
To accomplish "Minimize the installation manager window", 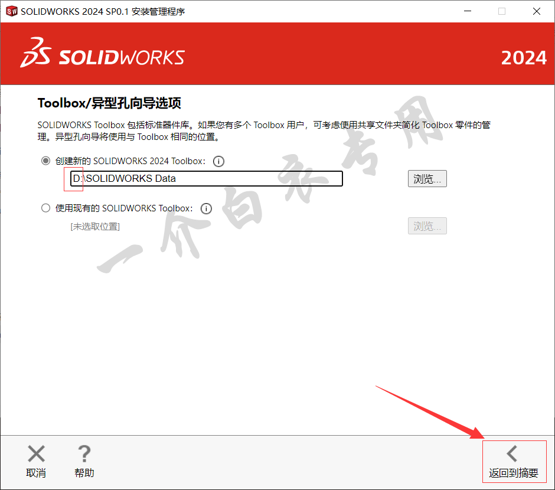I will click(468, 11).
